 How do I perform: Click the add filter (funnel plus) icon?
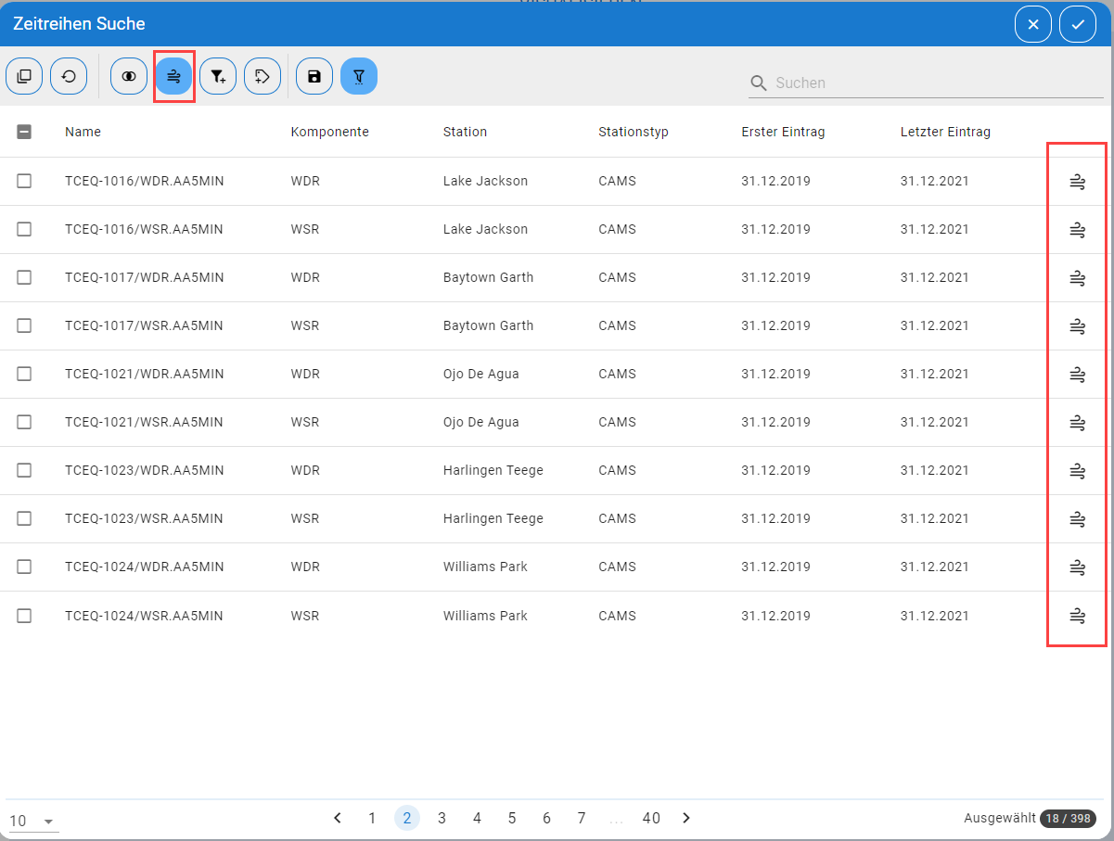coord(218,76)
